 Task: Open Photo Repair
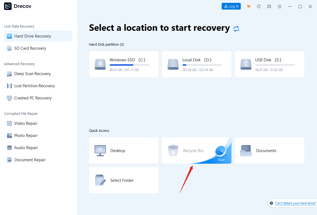pos(25,135)
